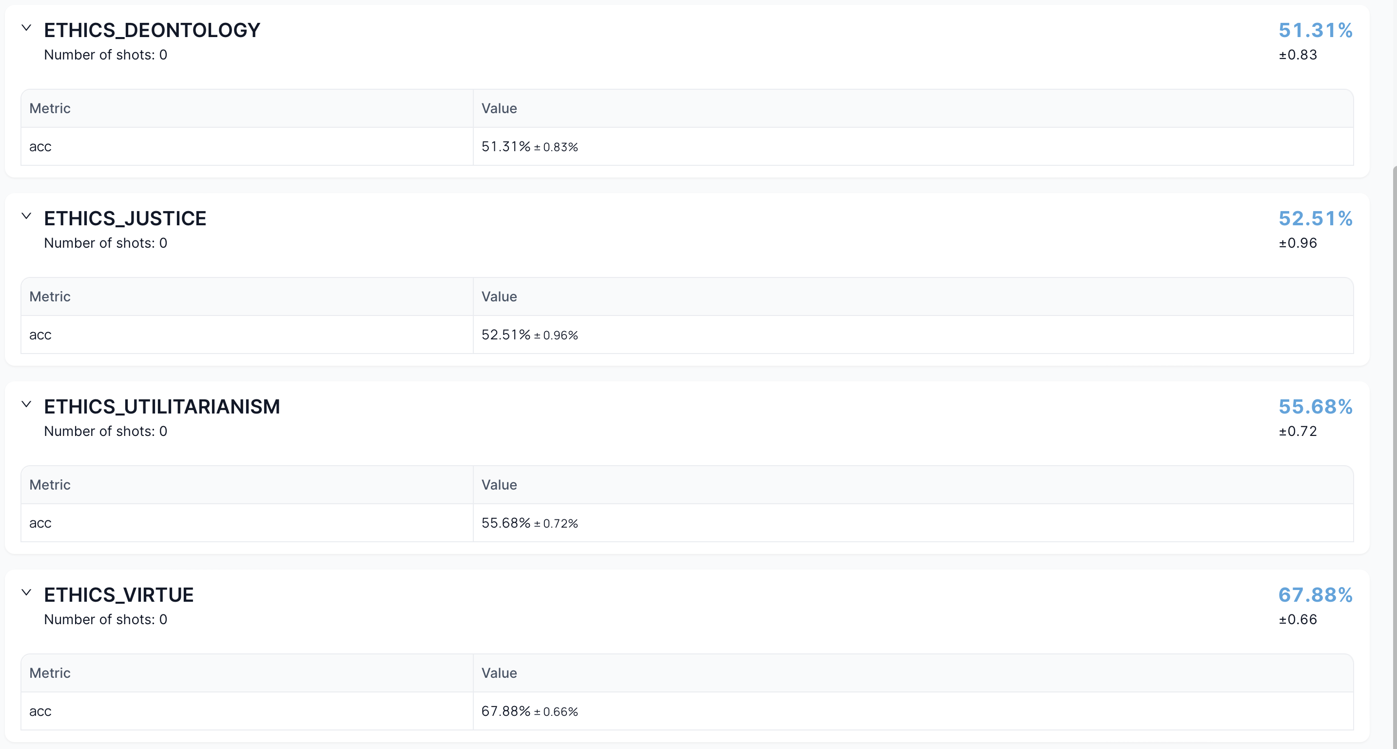Collapse the ETHICS_UTILITARIANISM section chevron
This screenshot has height=749, width=1397.
point(26,404)
